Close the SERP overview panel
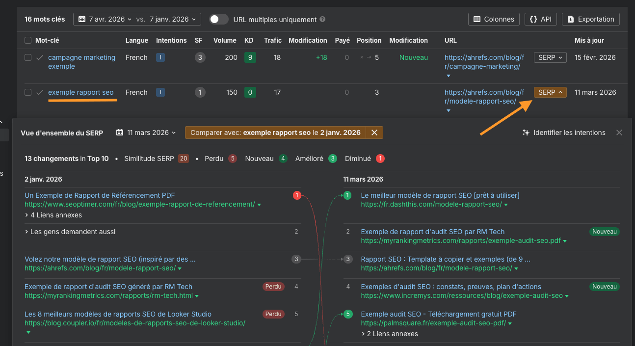 [x=619, y=133]
